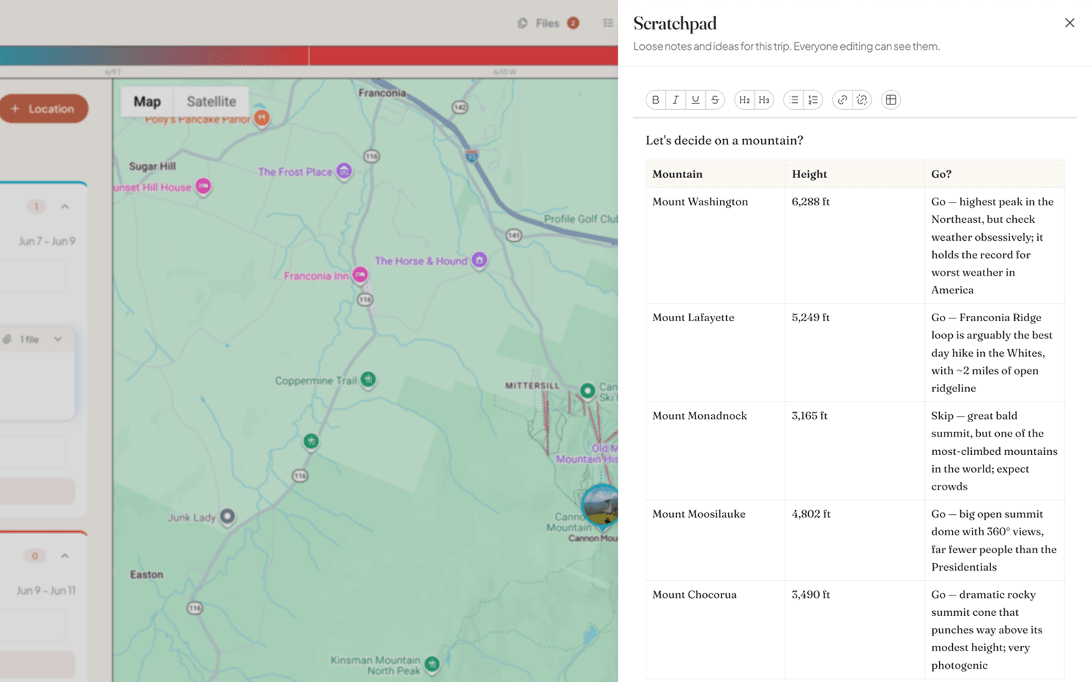1092x682 pixels.
Task: Click the 'Let's decide on a mountain?' line
Action: pyautogui.click(x=724, y=140)
